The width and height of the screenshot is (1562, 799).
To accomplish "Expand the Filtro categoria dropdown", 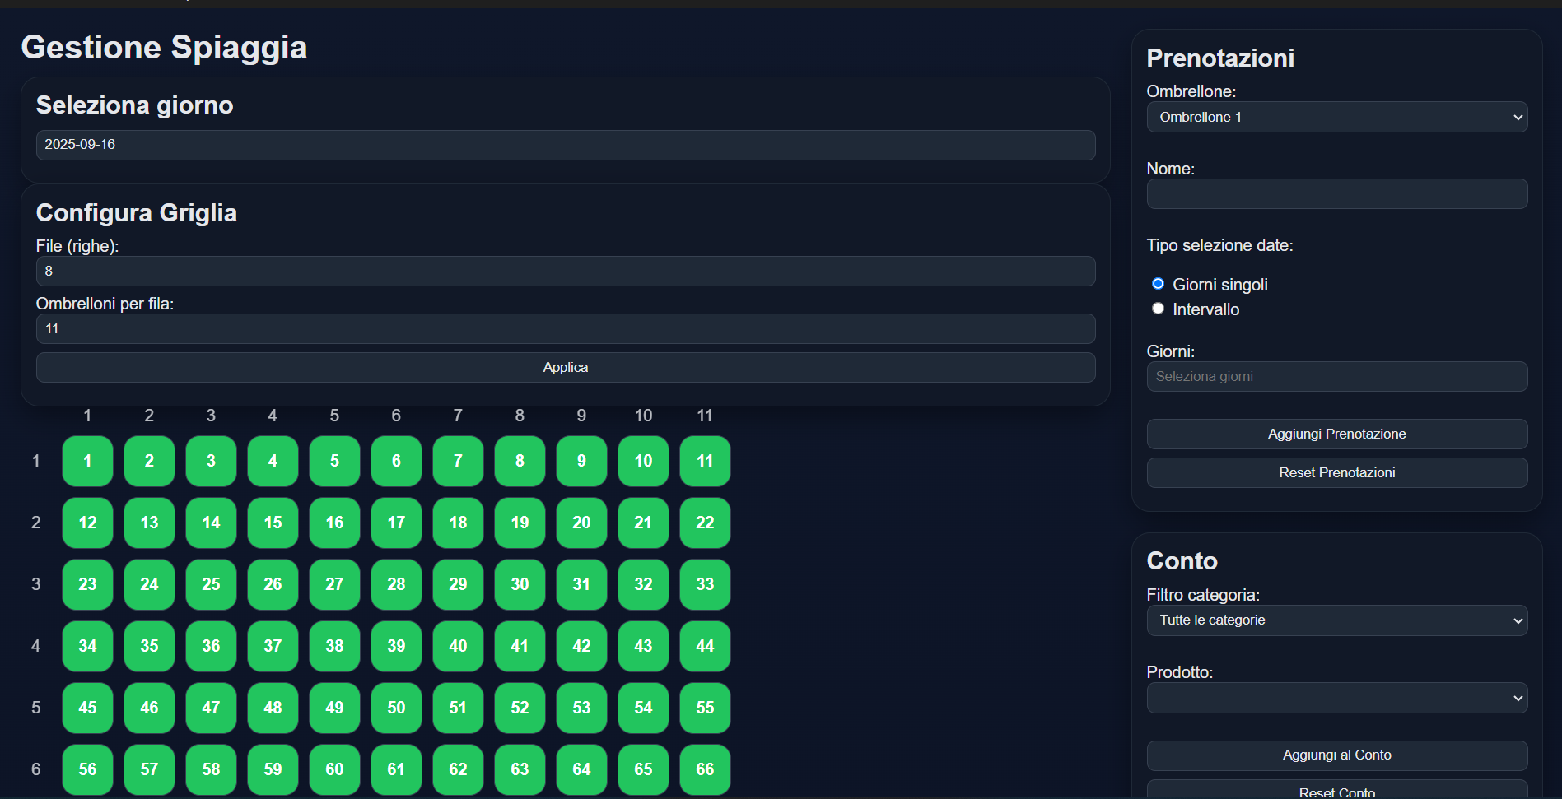I will (x=1336, y=620).
